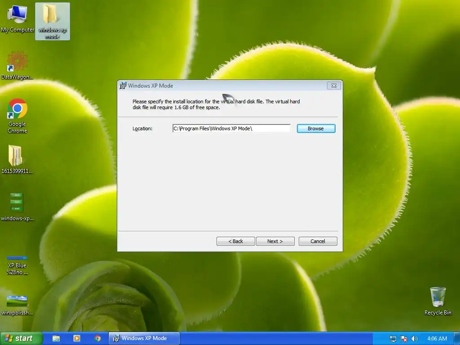Click the network tray icon

coord(393,339)
